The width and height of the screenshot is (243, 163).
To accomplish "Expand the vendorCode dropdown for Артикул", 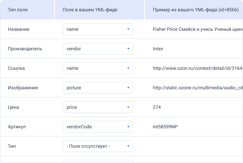I will 98,127.
